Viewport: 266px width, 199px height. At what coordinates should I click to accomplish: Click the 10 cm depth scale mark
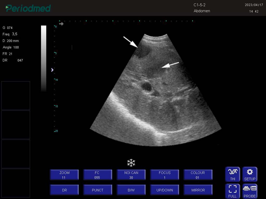[56, 80]
